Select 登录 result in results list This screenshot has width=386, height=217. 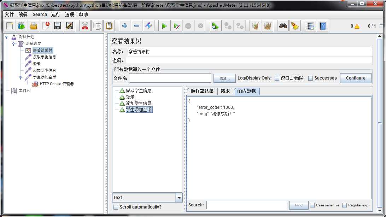pos(130,97)
